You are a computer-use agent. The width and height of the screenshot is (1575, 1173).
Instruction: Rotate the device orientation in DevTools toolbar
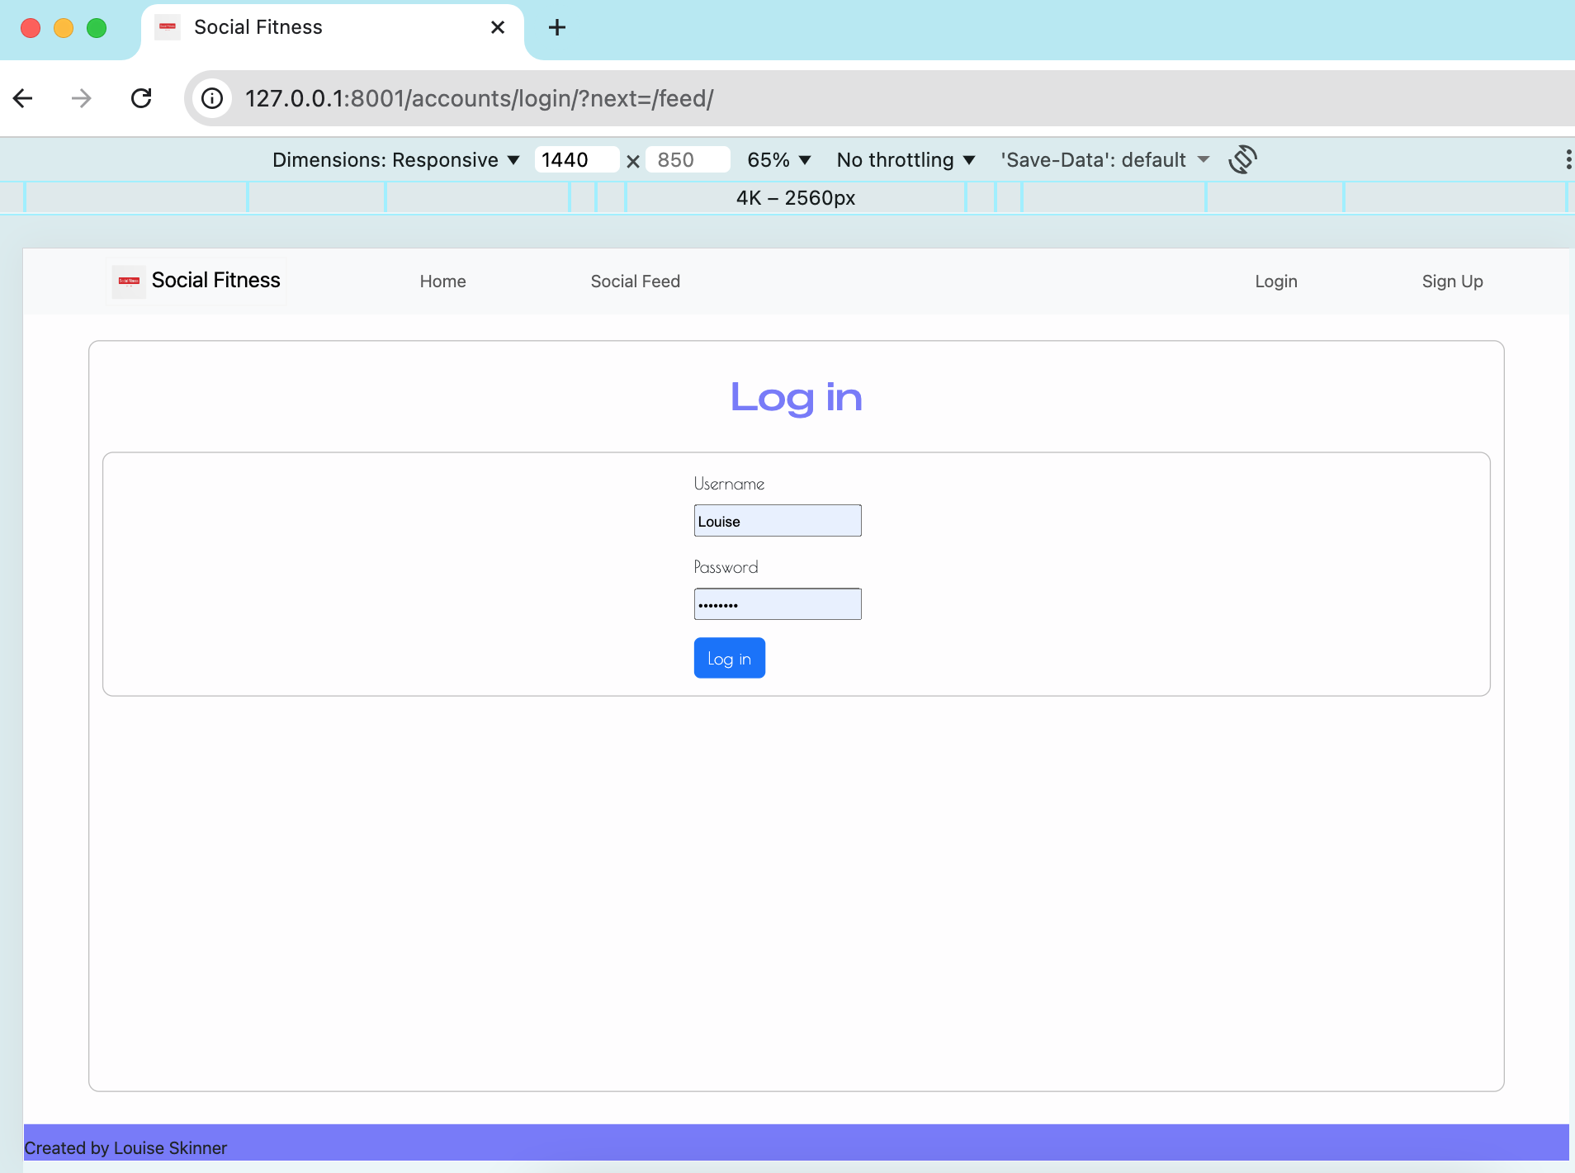tap(1243, 159)
